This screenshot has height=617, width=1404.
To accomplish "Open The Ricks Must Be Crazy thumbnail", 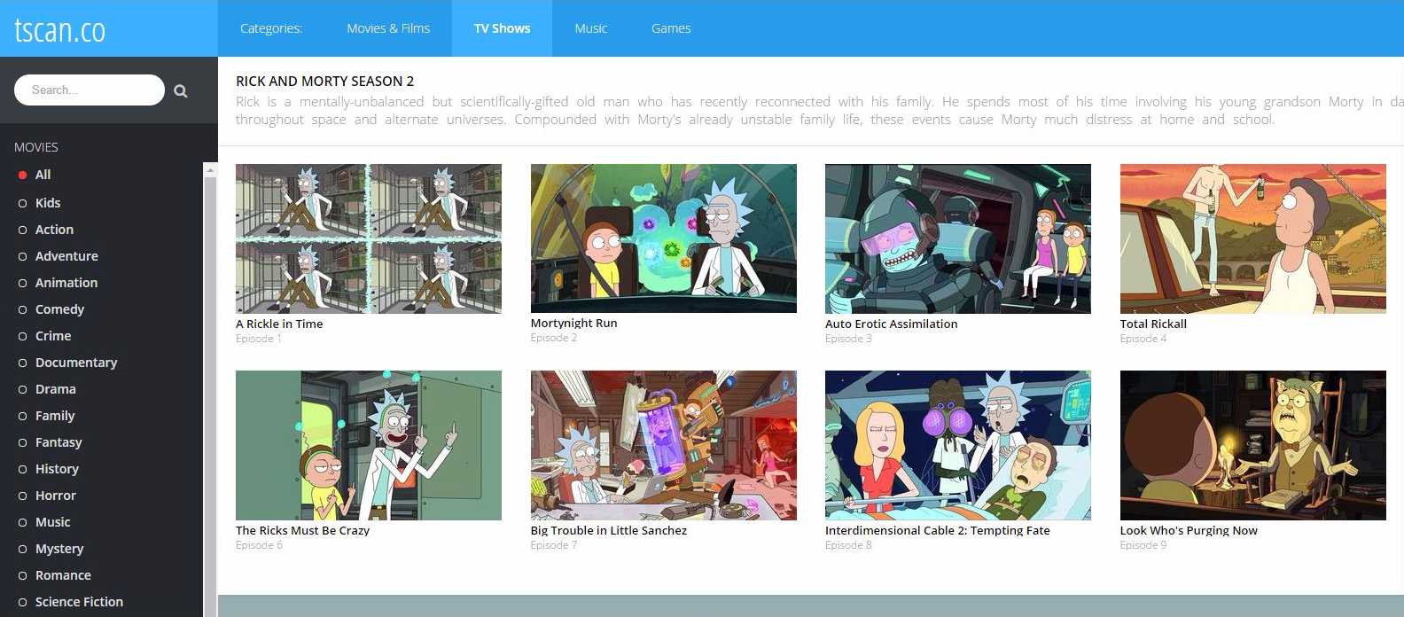I will (x=369, y=445).
